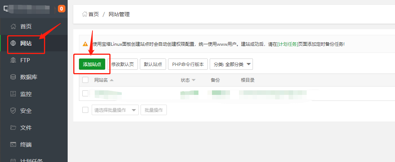Follow the [计划任务] link in the notice
The image size is (395, 162).
pyautogui.click(x=288, y=44)
